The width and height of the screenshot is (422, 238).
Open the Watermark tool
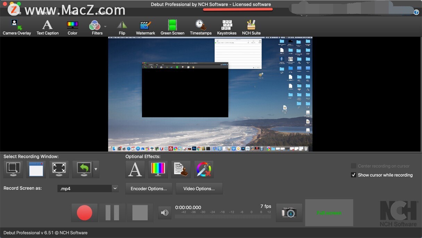point(145,27)
